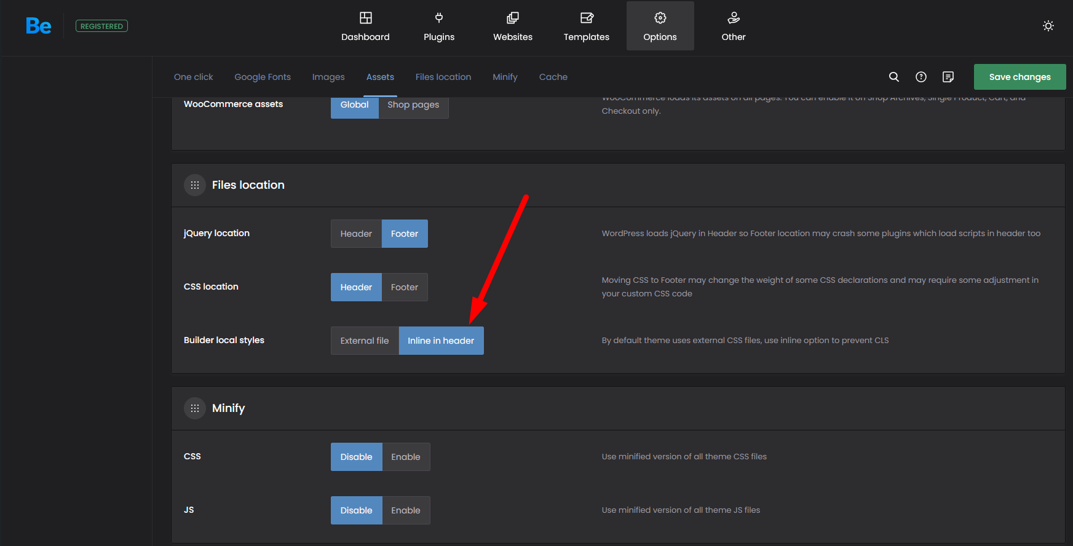The height and width of the screenshot is (546, 1073).
Task: Set WooCommerce assets to Shop pages
Action: (x=413, y=107)
